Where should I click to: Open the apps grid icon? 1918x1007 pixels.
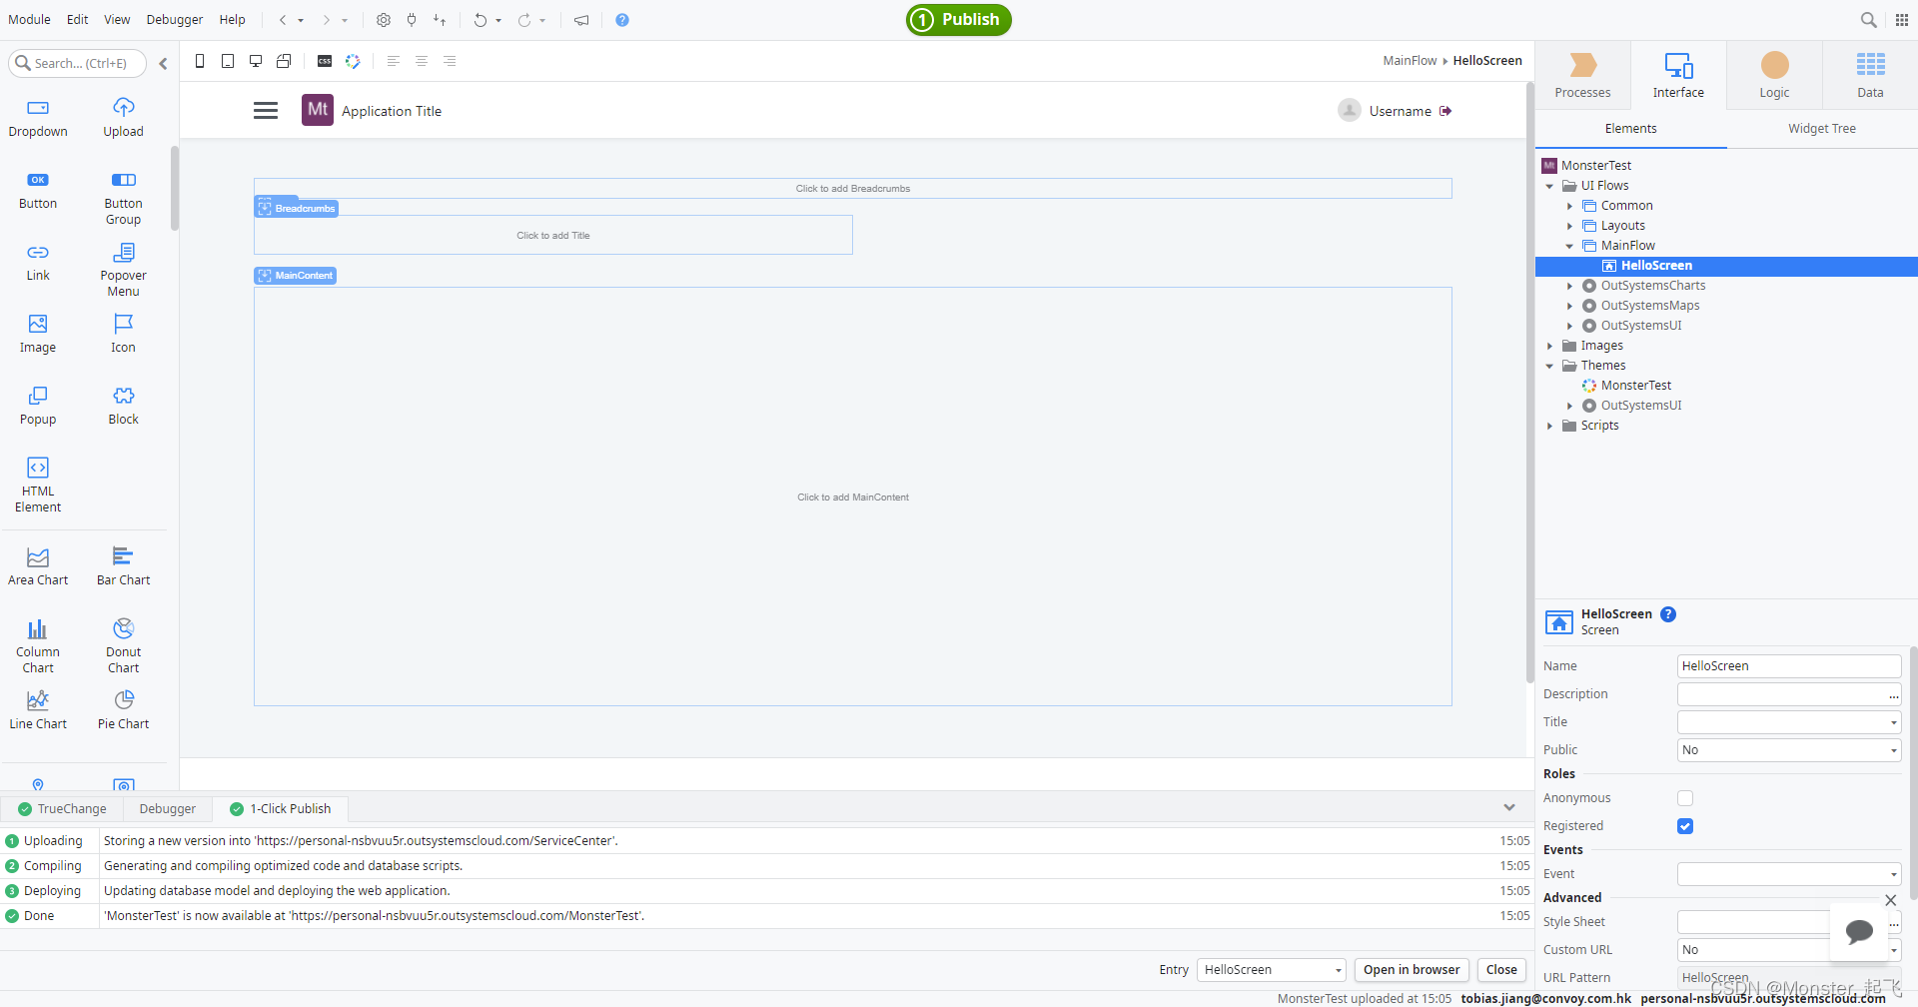point(1902,20)
